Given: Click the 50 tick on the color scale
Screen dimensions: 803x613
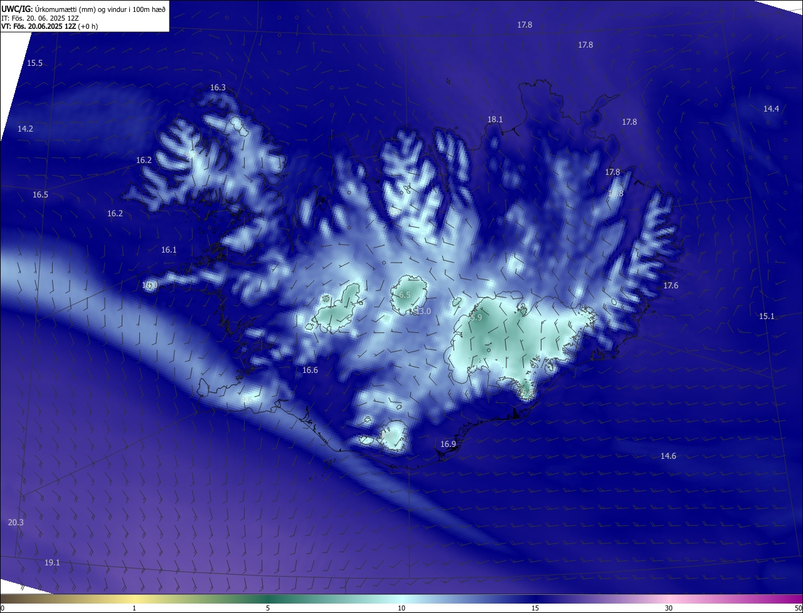Looking at the screenshot, I should 798,608.
